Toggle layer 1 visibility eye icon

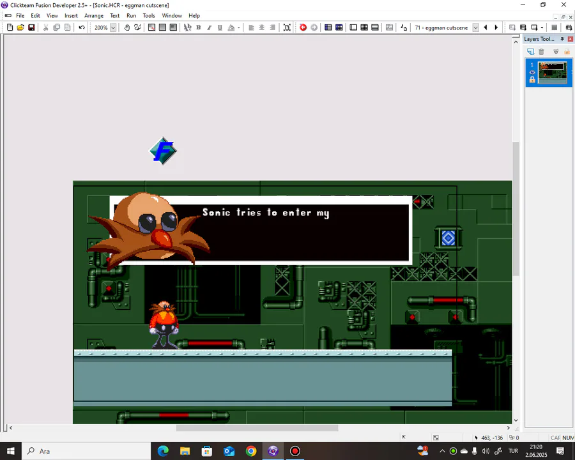[x=532, y=72]
